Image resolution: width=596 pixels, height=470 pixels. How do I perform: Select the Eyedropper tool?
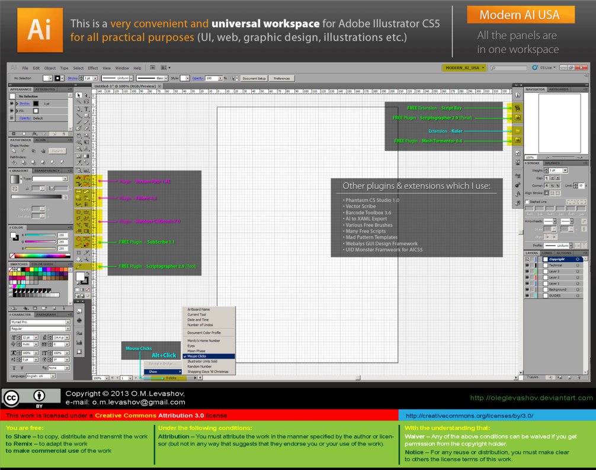click(78, 163)
